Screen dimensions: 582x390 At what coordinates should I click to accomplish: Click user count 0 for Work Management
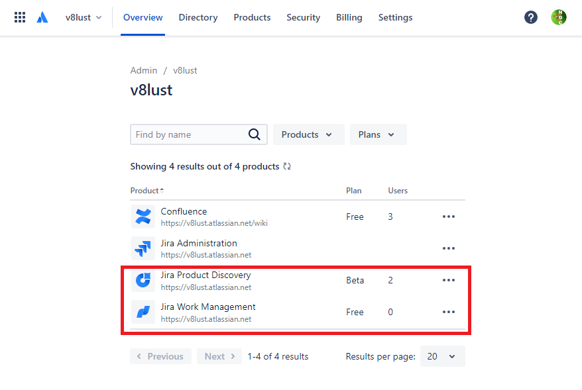390,312
